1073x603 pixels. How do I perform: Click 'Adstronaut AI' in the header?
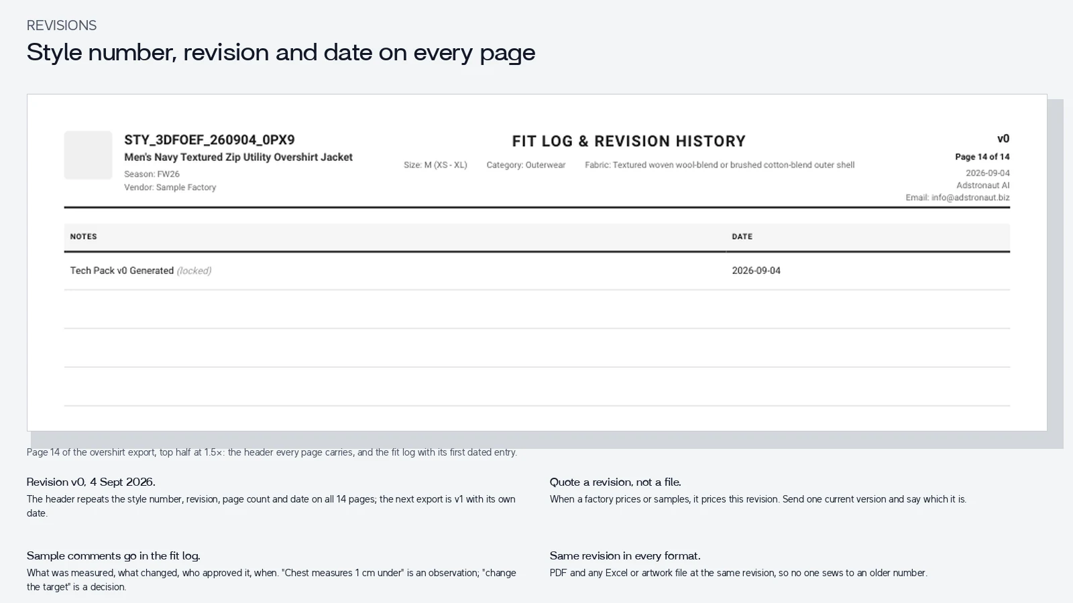coord(983,186)
